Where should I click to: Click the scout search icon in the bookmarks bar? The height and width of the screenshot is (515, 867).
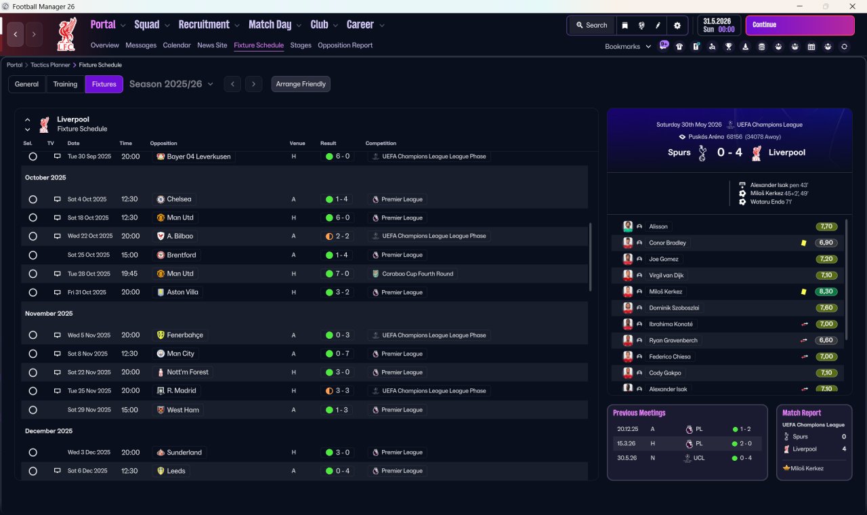point(713,47)
